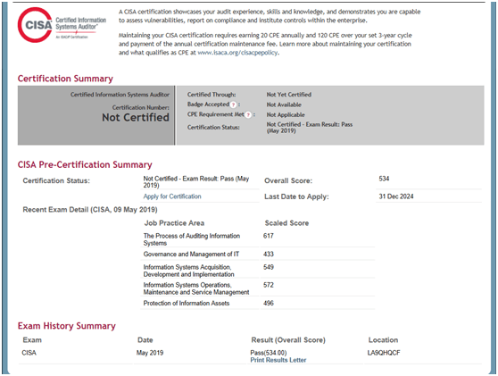This screenshot has height=376, width=498.
Task: Click the CISA Pre-Certification Summary heading
Action: click(x=85, y=164)
